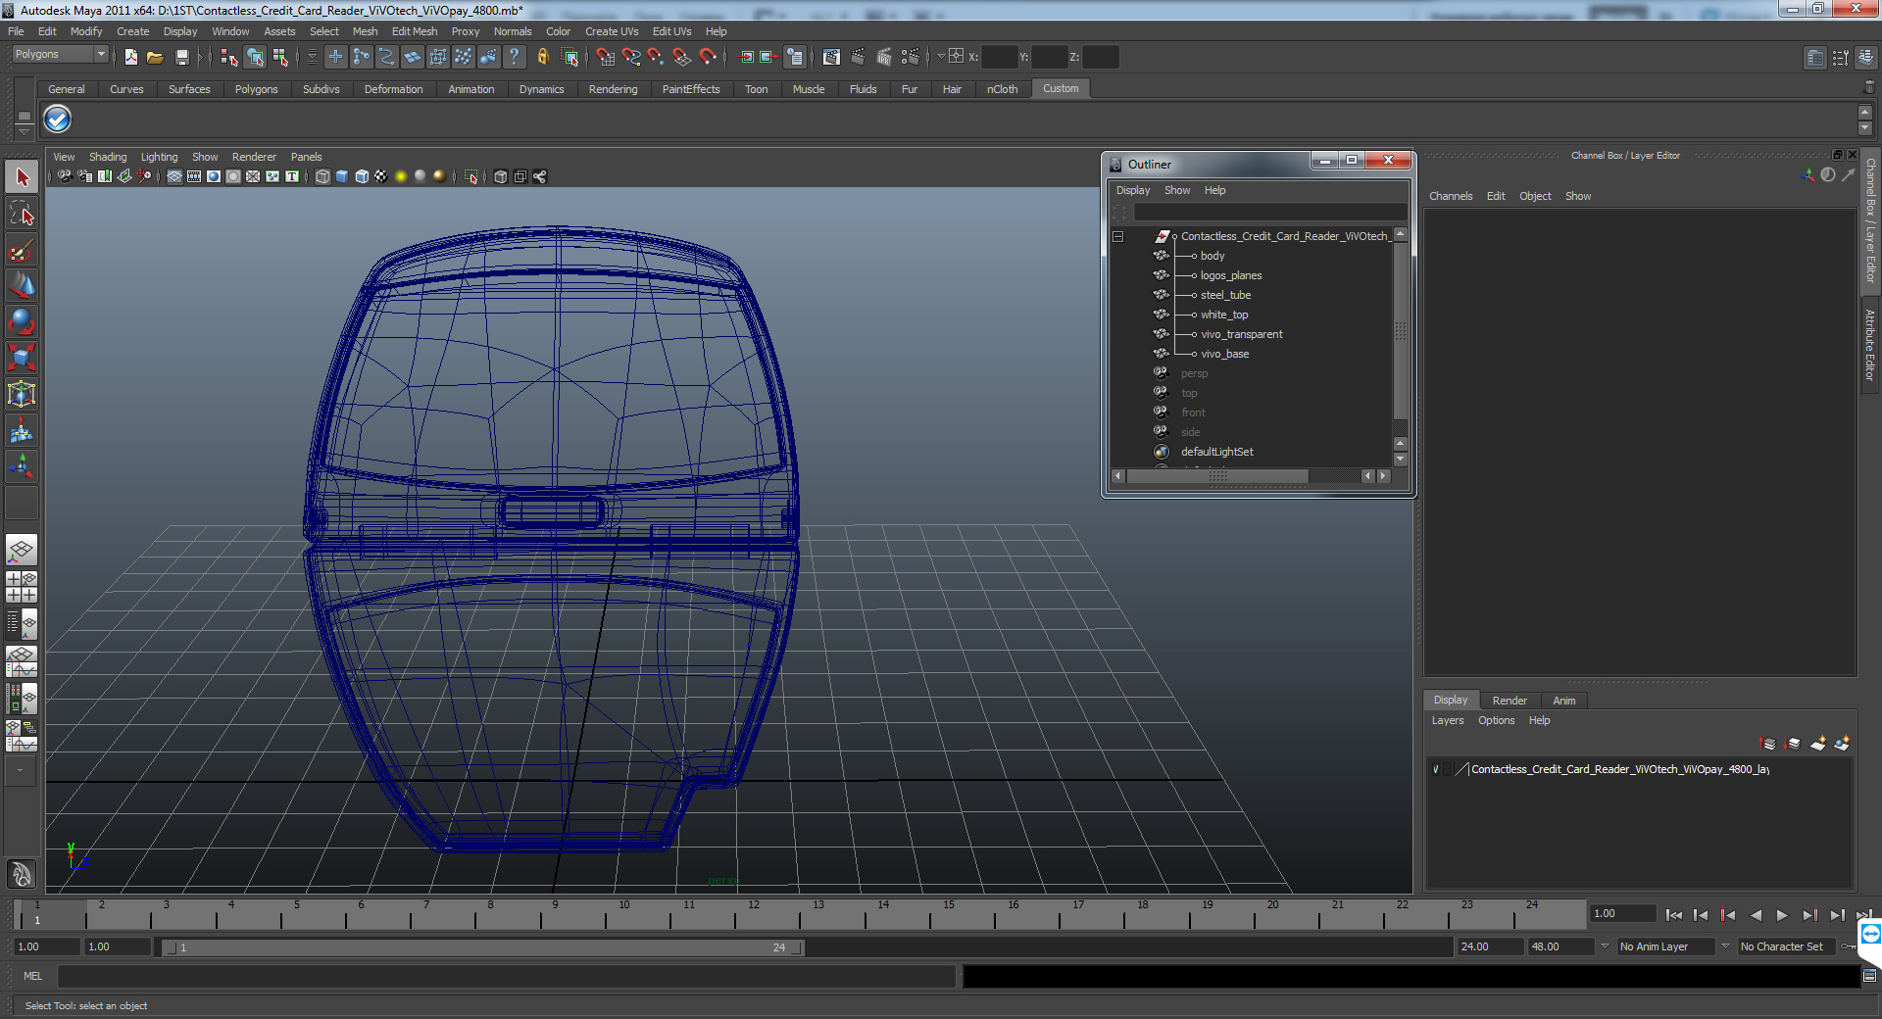Switch to the Rendering shelf tab
Image resolution: width=1882 pixels, height=1019 pixels.
(613, 89)
